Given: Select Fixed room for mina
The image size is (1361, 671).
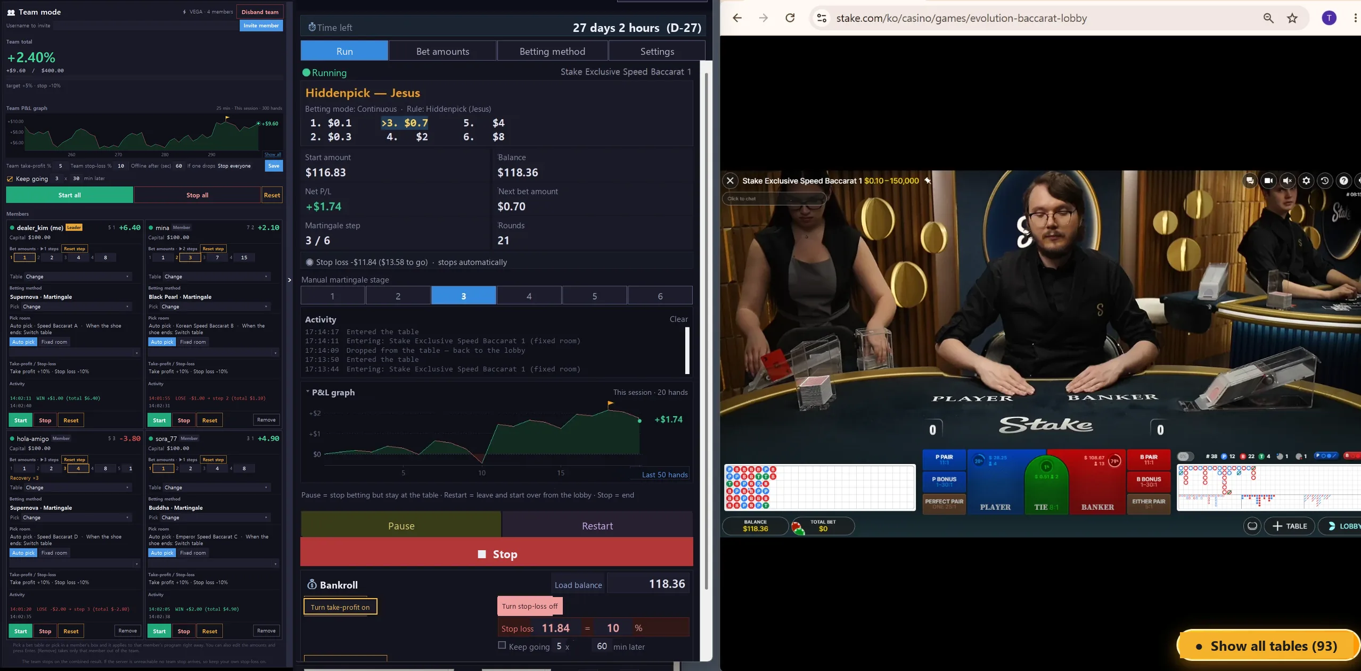Looking at the screenshot, I should coord(193,342).
